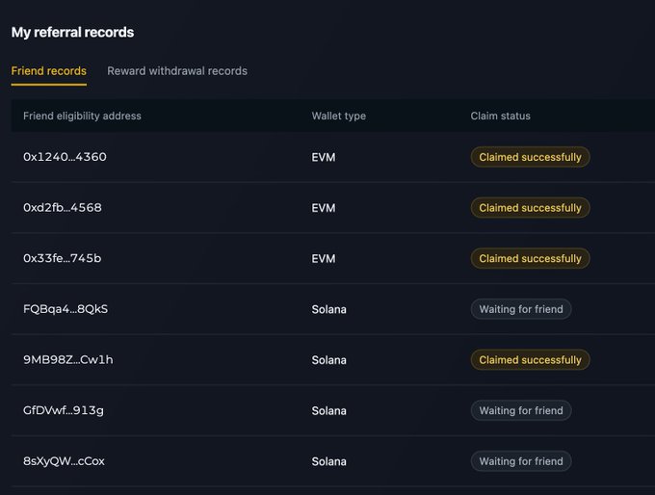
Task: Select address 8sXyQW...cCox
Action: tap(64, 461)
